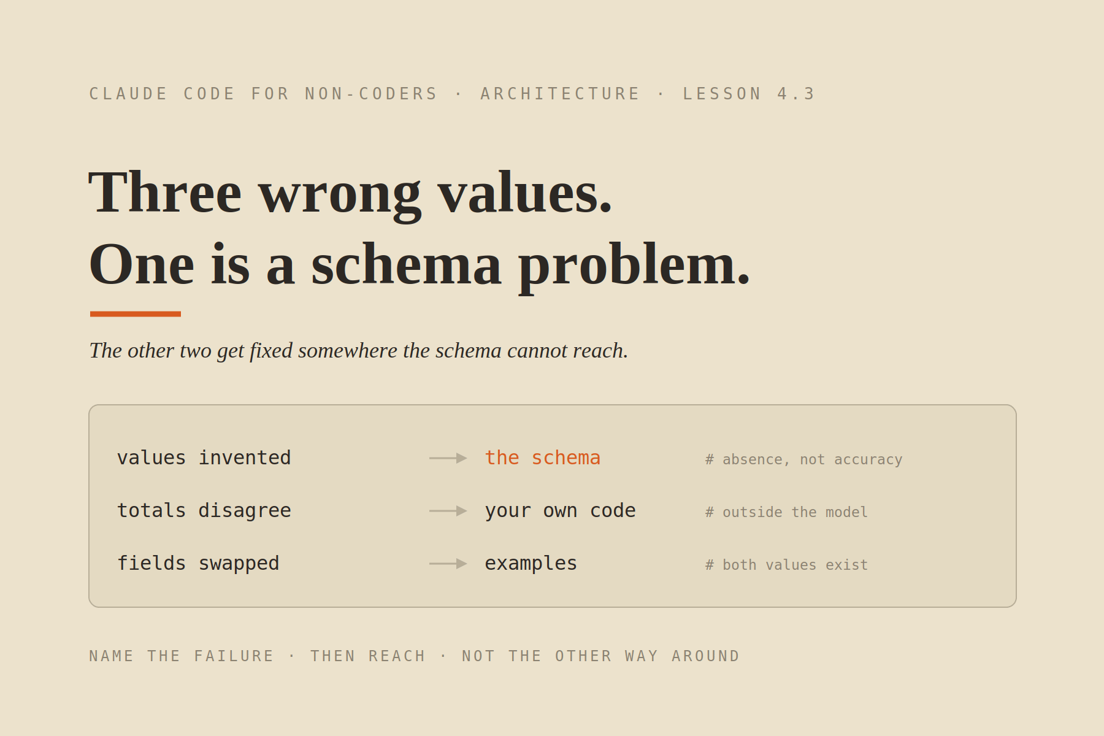Click the '# outside the model' comment
This screenshot has height=736, width=1104.
(787, 513)
